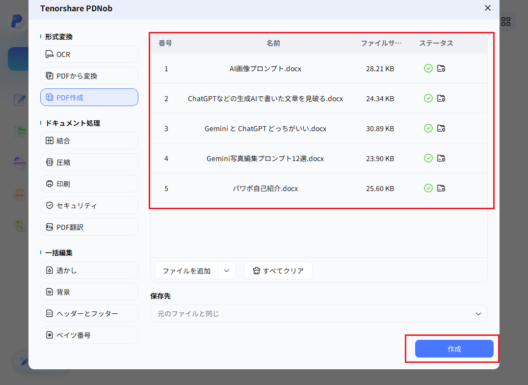Click the trash icon in すべてクリア
Image resolution: width=528 pixels, height=385 pixels.
[257, 271]
